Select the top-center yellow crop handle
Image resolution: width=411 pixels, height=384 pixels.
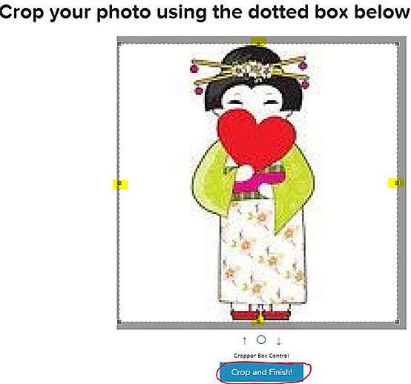pos(258,42)
